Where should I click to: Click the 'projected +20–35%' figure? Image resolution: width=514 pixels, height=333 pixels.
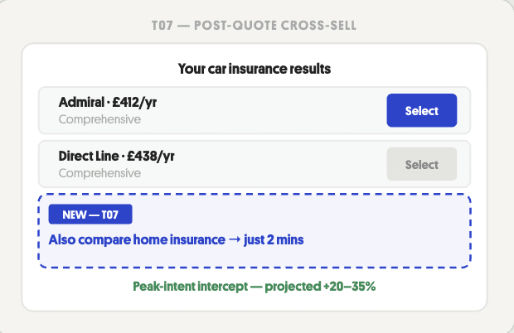320,287
